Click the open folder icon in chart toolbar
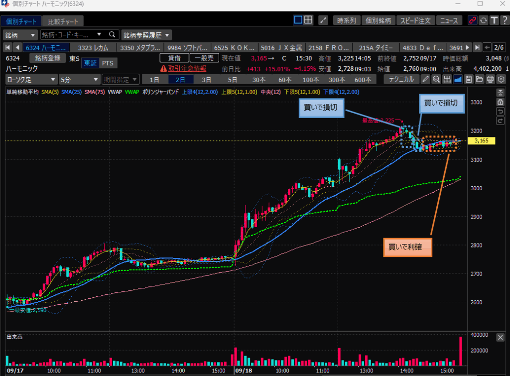 pos(479,79)
